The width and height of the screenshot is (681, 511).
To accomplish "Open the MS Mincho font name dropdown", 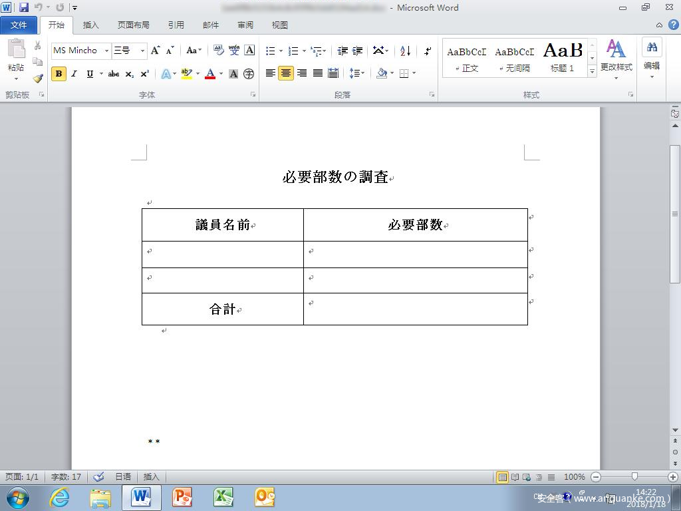I will click(x=106, y=51).
